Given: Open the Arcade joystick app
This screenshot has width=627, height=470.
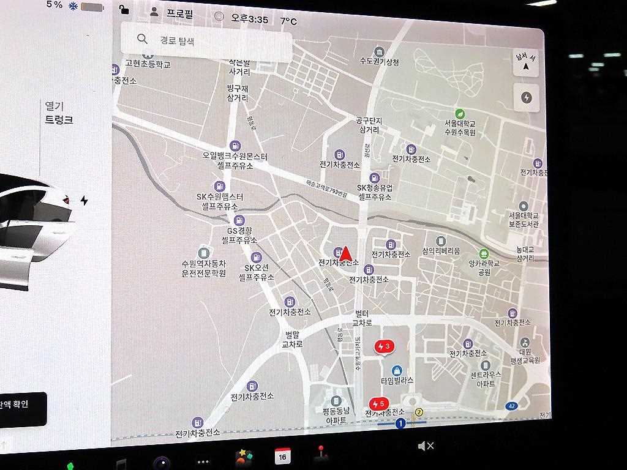Looking at the screenshot, I should (320, 454).
